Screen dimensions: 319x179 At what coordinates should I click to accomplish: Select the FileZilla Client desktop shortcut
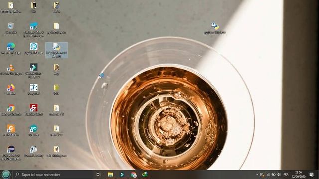pyautogui.click(x=34, y=110)
